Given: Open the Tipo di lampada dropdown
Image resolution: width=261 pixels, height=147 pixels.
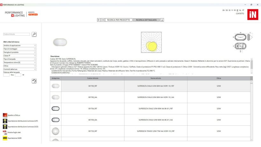Looking at the screenshot, I should (x=20, y=59).
